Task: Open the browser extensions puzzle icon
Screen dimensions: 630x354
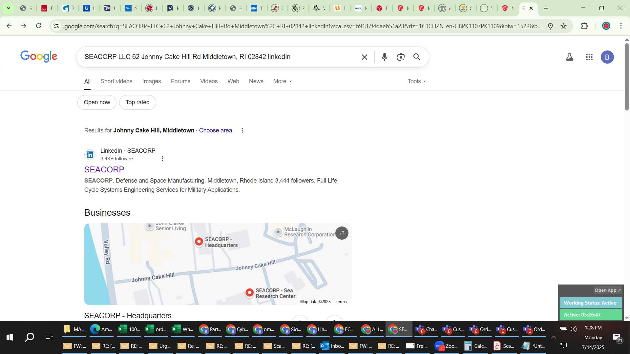Action: 584,26
